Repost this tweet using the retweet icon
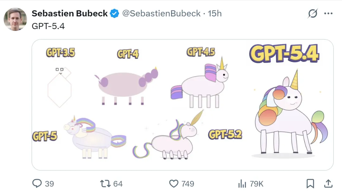This screenshot has height=195, width=342. [104, 184]
